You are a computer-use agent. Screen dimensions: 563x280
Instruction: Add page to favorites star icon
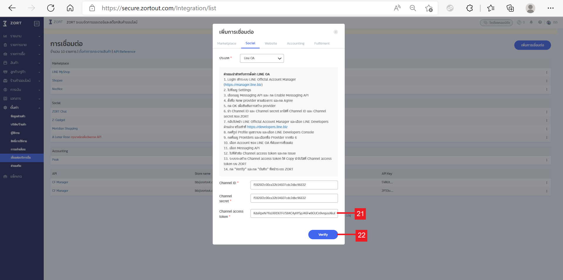point(429,8)
